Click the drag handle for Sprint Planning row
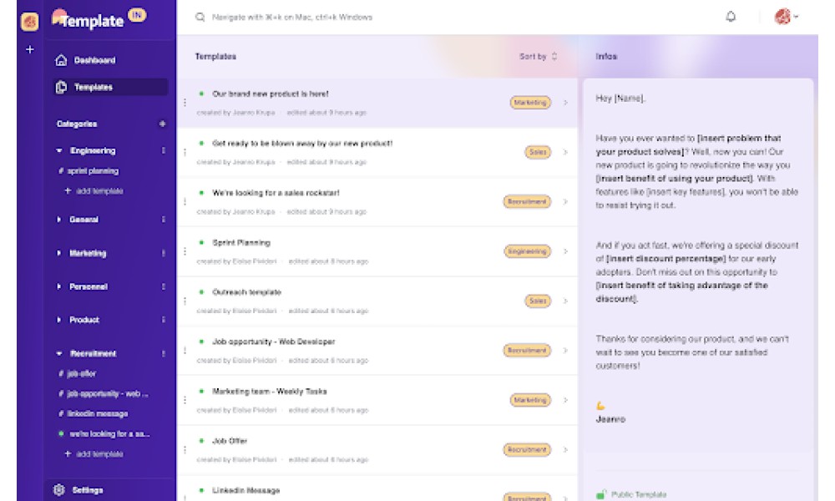 click(x=185, y=251)
